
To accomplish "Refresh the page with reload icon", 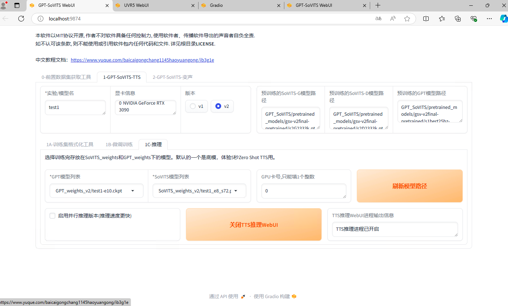I will pos(21,19).
